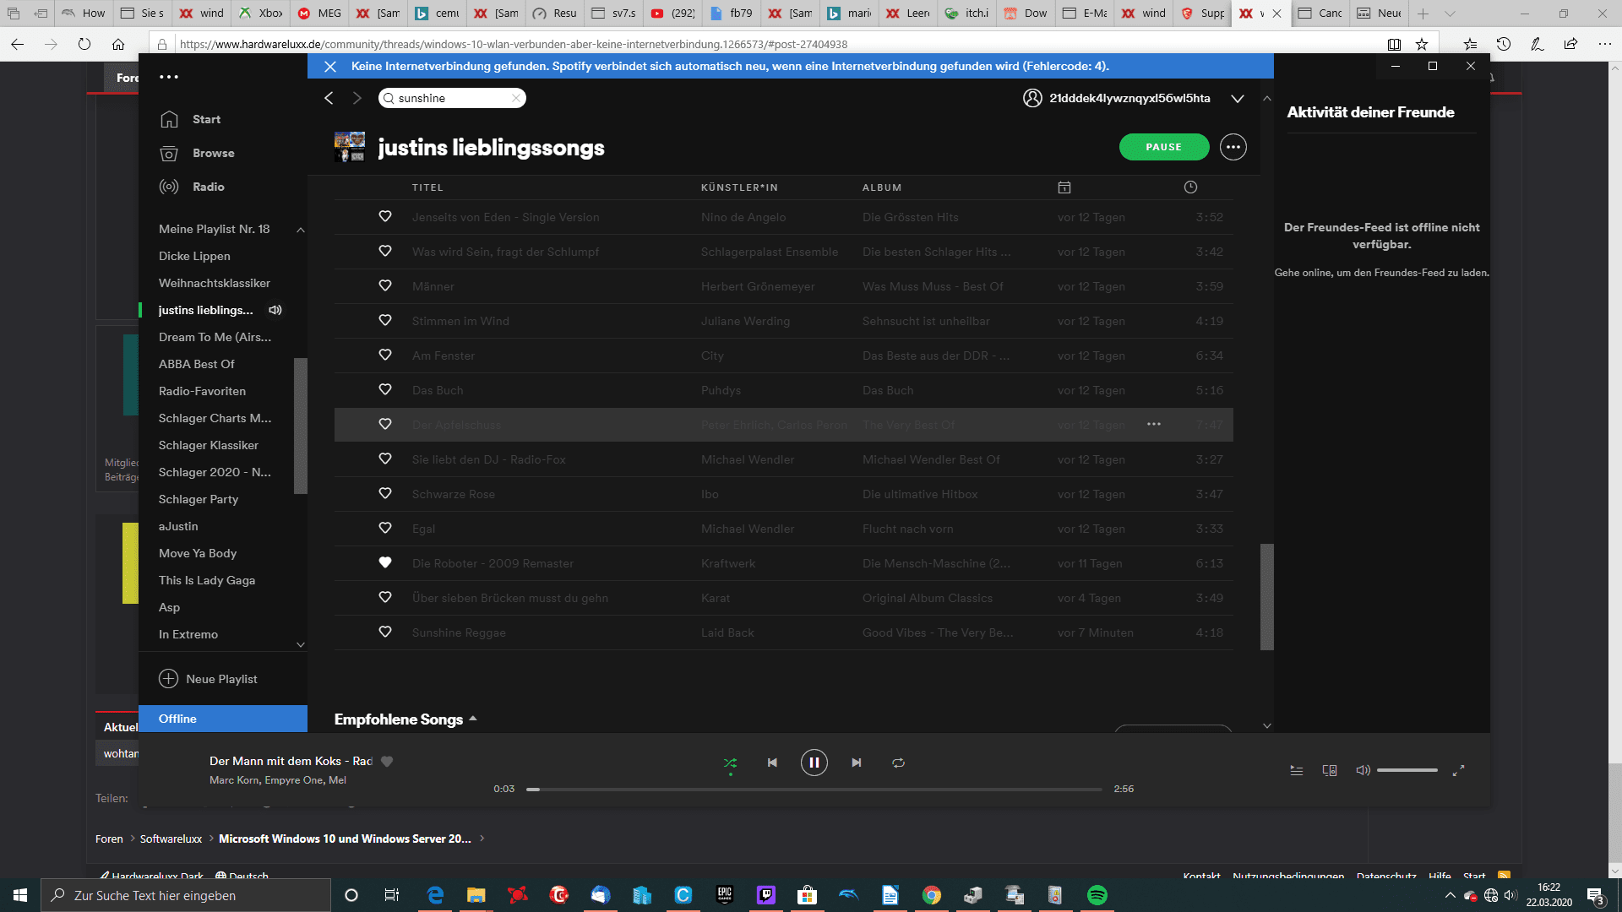Screen dimensions: 1622x912
Task: Open artist Marc Korn from now playing
Action: point(234,780)
